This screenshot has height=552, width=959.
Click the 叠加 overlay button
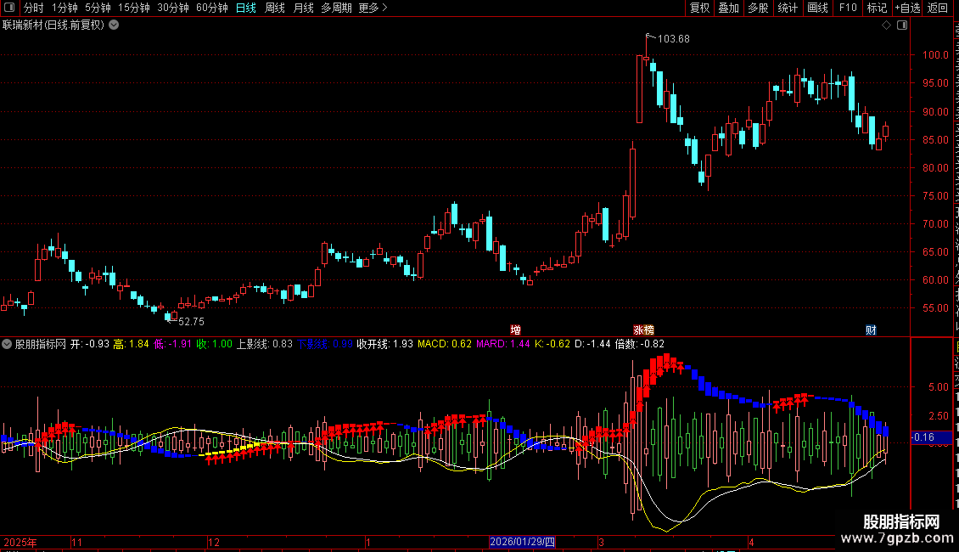[728, 8]
